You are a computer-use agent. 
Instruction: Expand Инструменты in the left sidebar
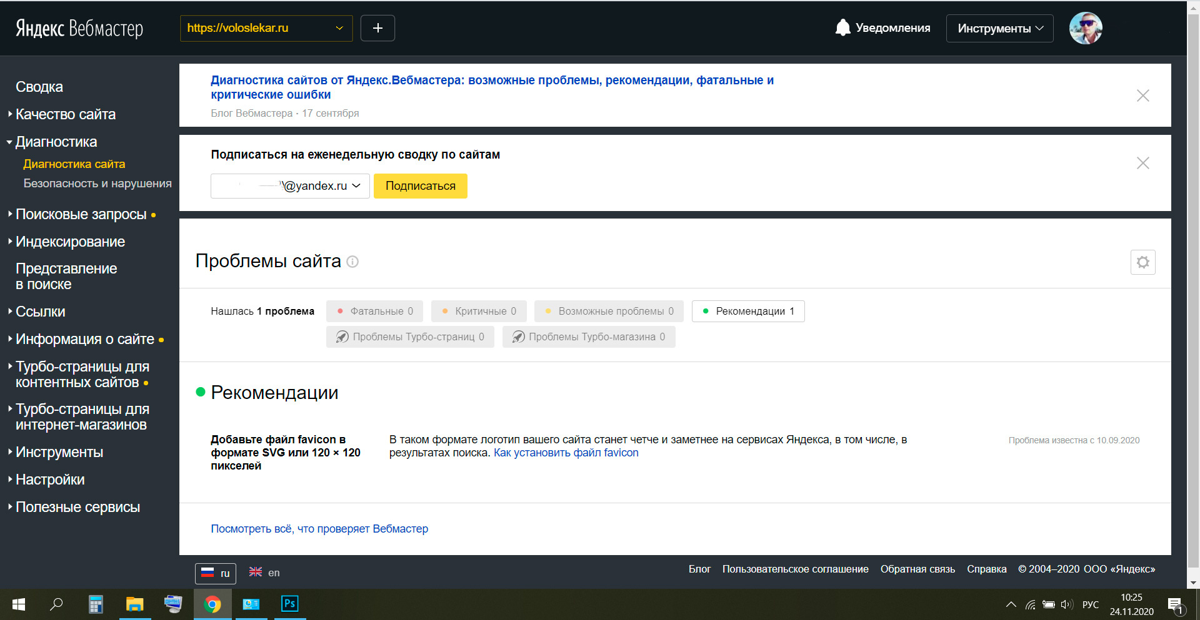click(x=59, y=452)
